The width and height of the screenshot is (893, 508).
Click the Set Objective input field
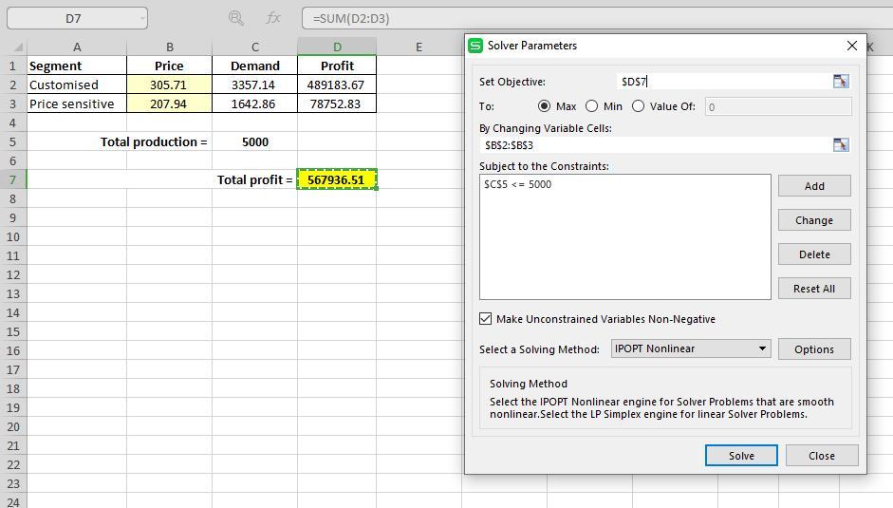(723, 82)
